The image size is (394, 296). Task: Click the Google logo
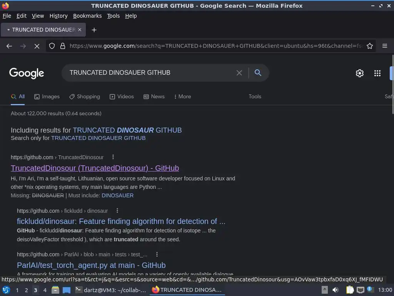click(27, 73)
